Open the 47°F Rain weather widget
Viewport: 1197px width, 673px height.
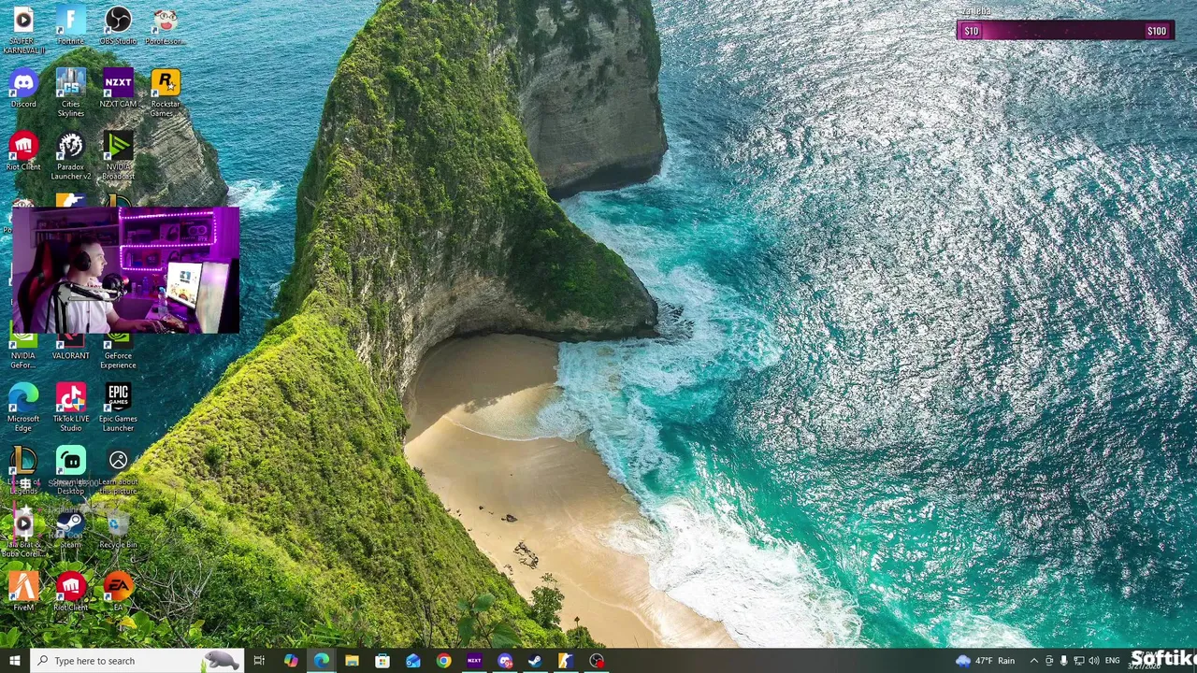click(986, 661)
